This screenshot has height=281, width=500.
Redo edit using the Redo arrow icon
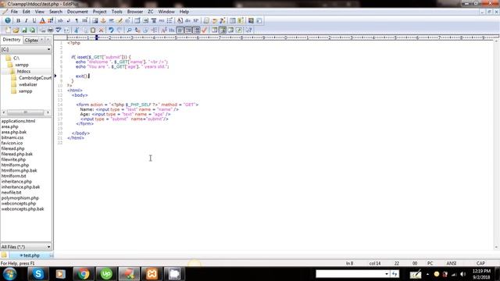click(x=120, y=30)
